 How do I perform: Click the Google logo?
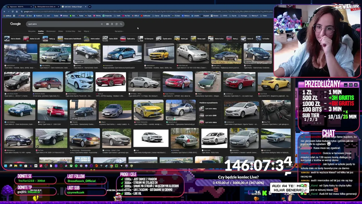pos(16,24)
